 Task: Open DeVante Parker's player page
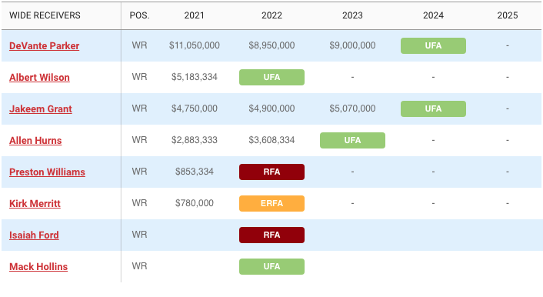[x=45, y=45]
